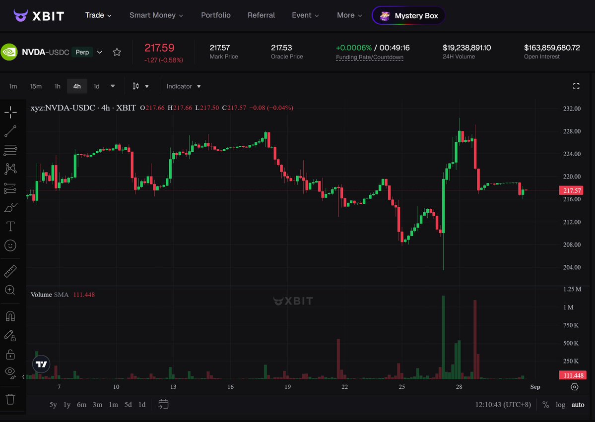Add NVDA-USDC to favorites star
This screenshot has height=422, width=595.
(x=117, y=53)
